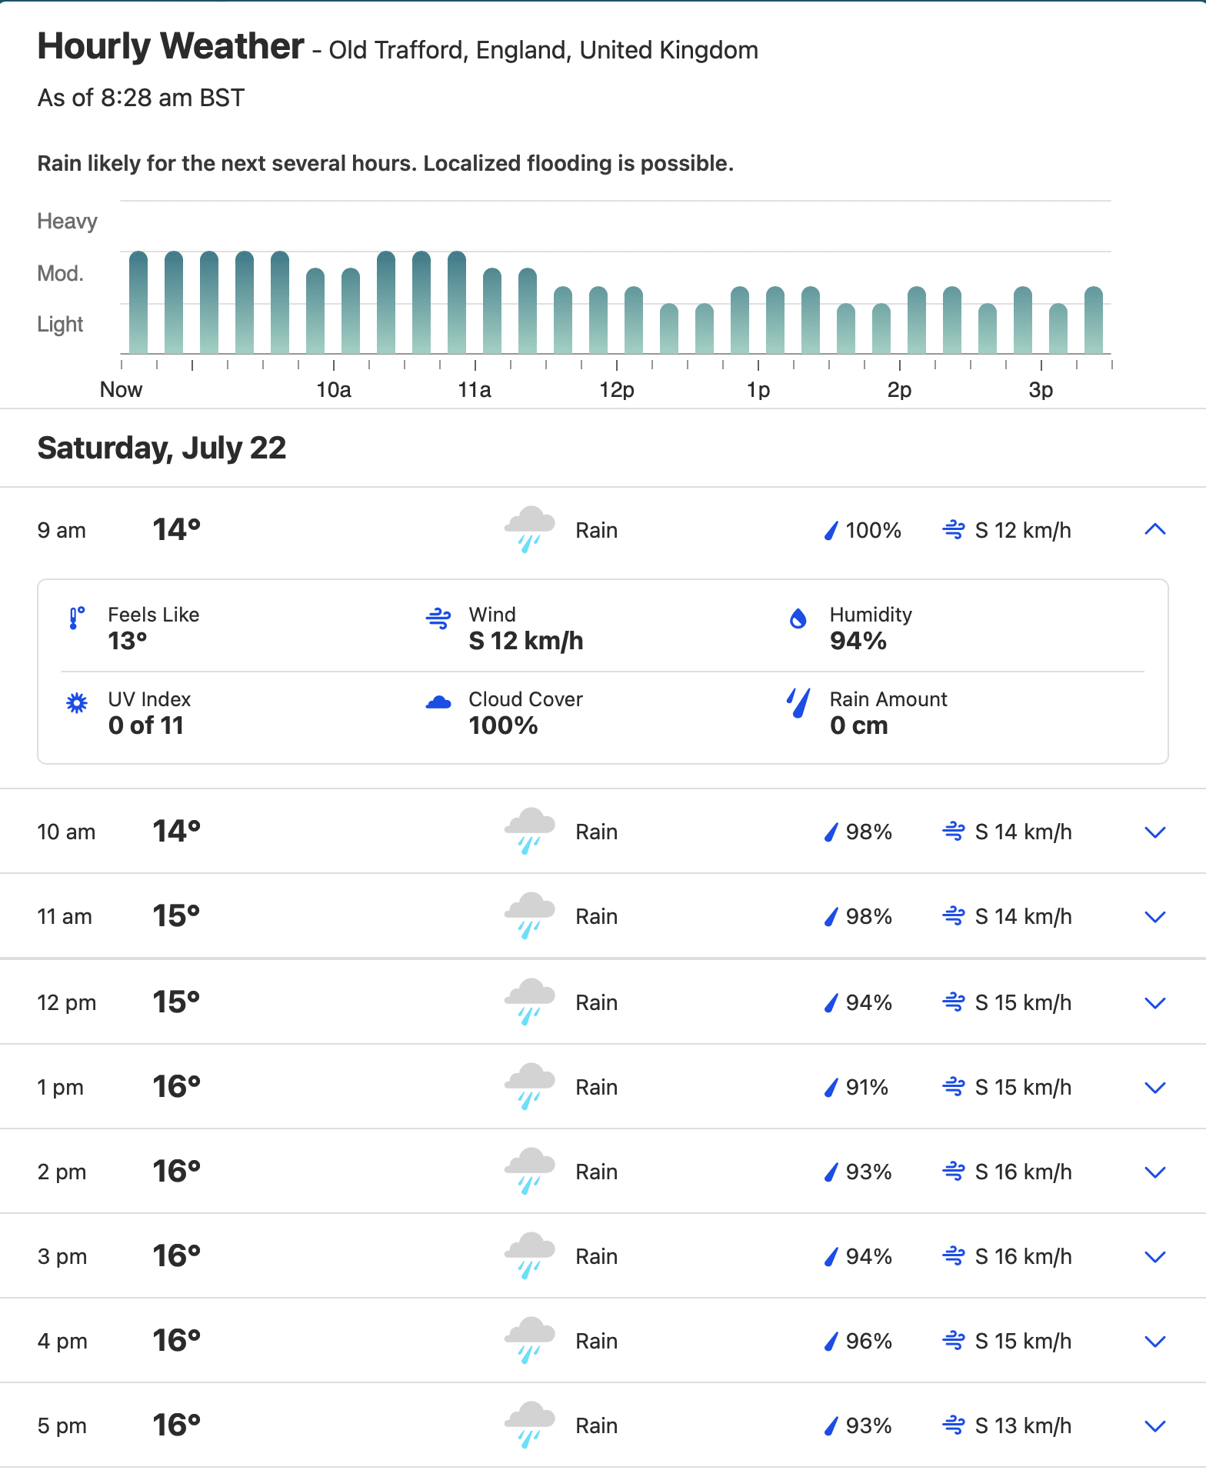
Task: Expand the 2 pm forecast row
Action: [1155, 1172]
